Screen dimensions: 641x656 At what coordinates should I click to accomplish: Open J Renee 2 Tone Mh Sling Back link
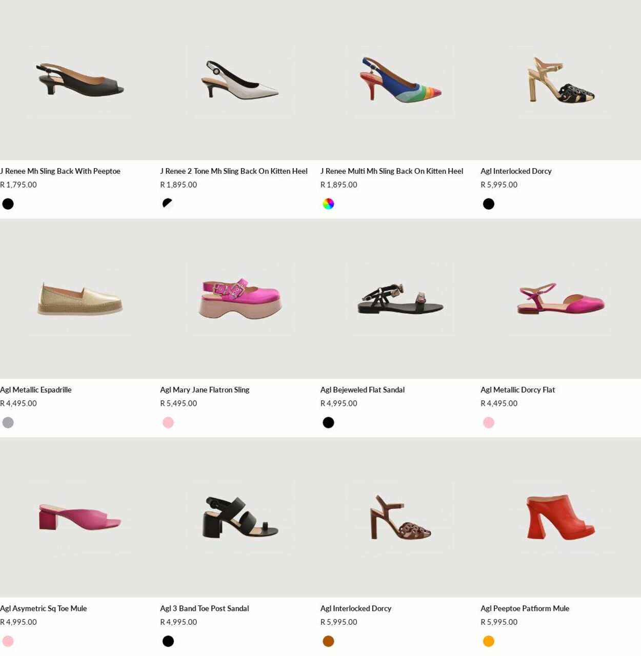click(x=234, y=171)
